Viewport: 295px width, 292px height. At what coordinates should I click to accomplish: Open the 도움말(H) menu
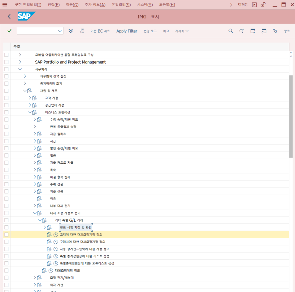point(167,5)
